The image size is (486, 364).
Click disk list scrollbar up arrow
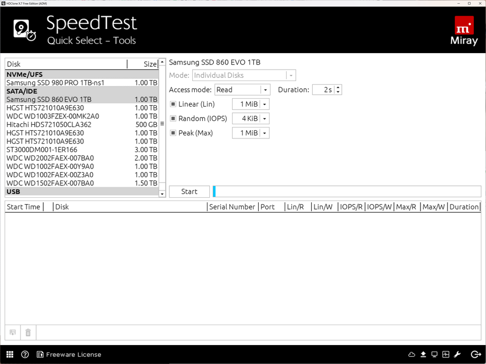coord(162,62)
